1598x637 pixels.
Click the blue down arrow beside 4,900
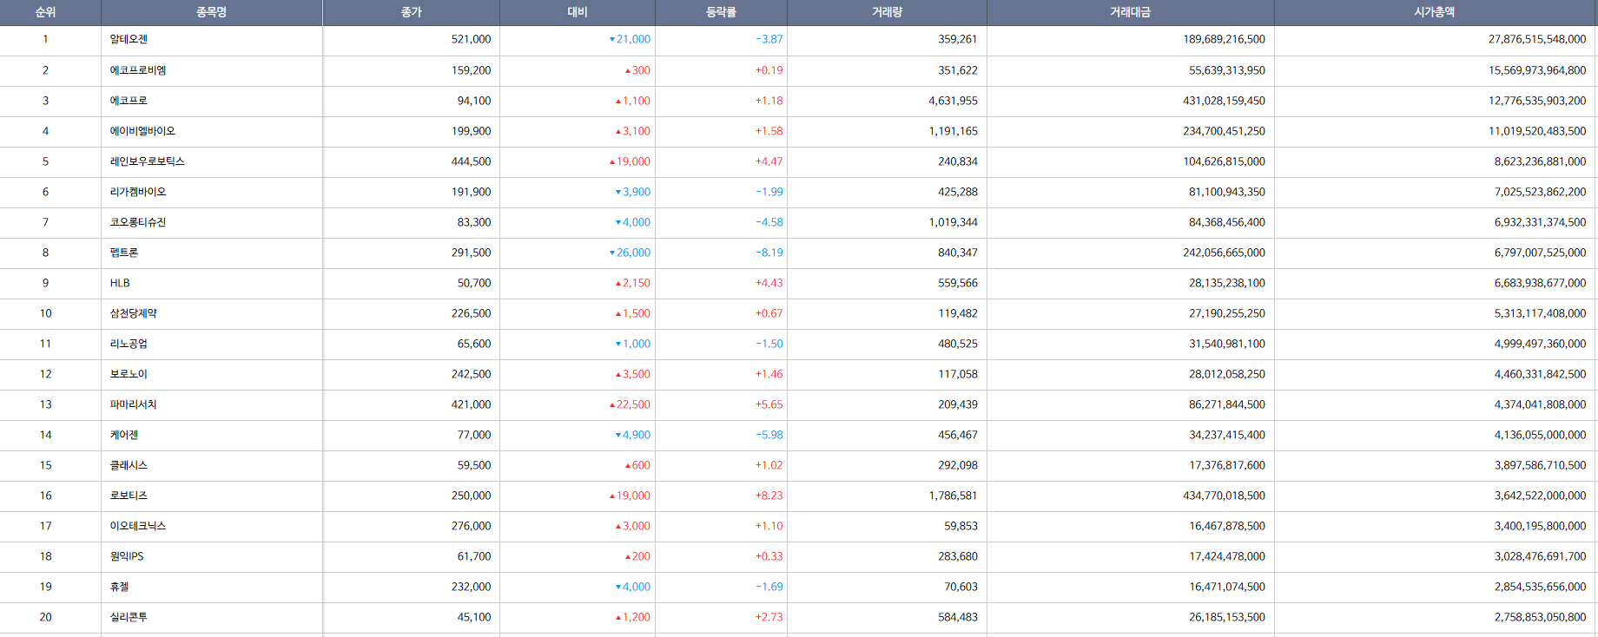click(x=618, y=436)
